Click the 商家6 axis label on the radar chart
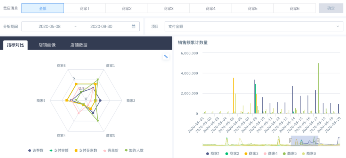 tap(61, 65)
